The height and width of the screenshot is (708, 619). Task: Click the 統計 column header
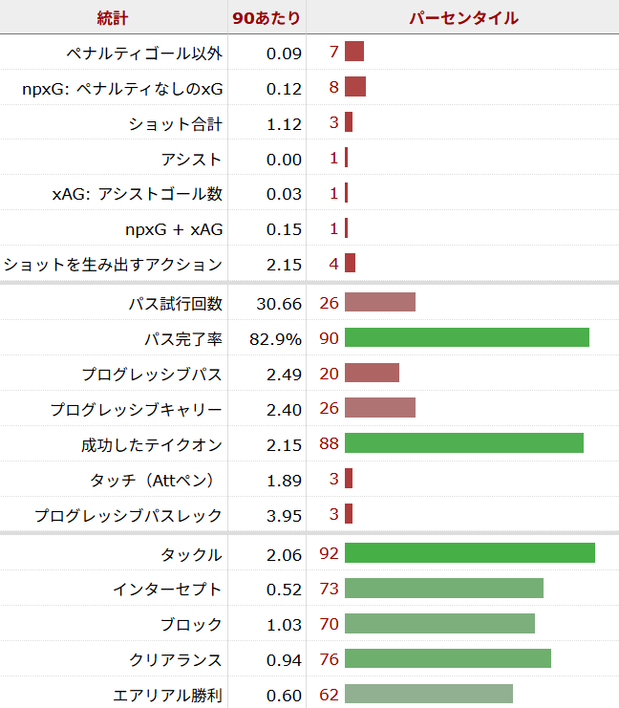tap(115, 18)
